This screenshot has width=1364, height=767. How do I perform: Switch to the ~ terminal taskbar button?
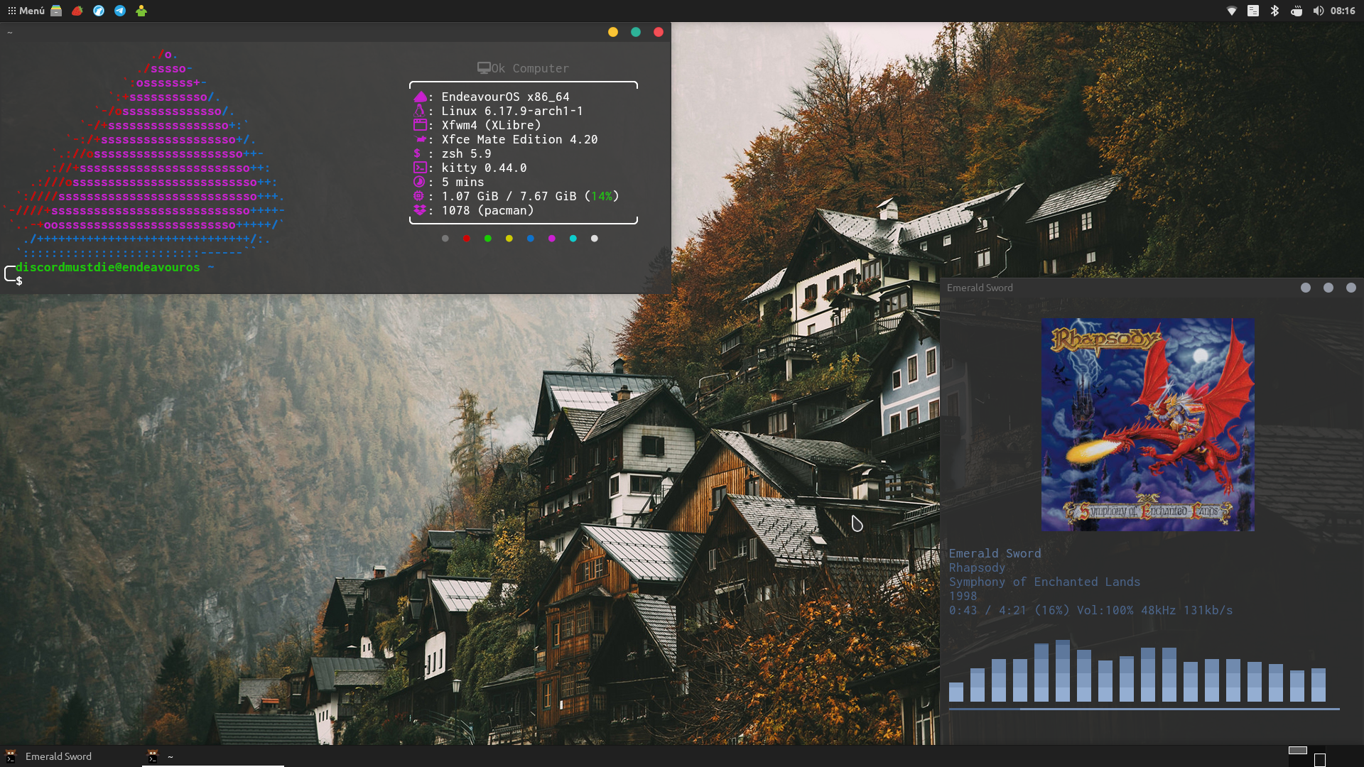pos(170,756)
